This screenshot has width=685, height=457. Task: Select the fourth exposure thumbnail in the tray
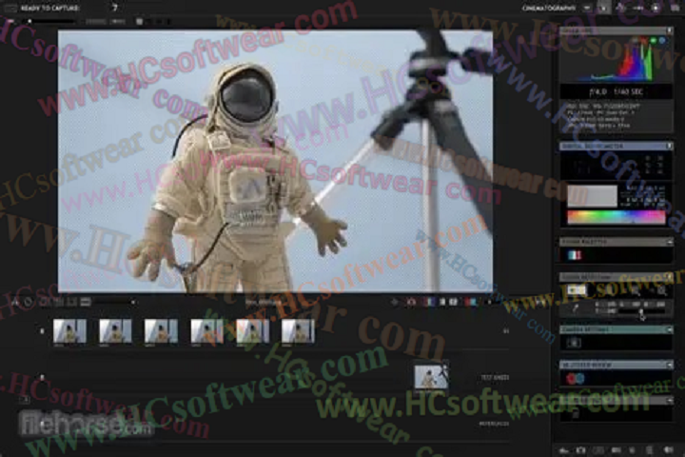(207, 331)
